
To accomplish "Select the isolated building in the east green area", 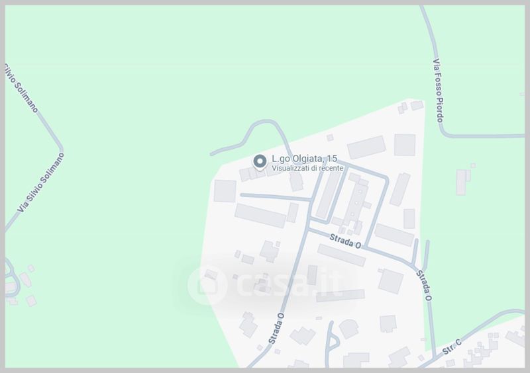I will coord(463,182).
